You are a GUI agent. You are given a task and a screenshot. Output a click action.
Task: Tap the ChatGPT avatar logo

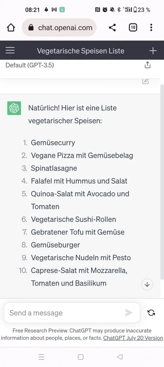[14, 108]
